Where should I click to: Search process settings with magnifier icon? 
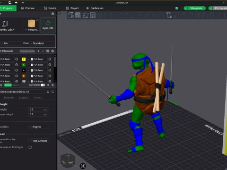click(x=52, y=92)
